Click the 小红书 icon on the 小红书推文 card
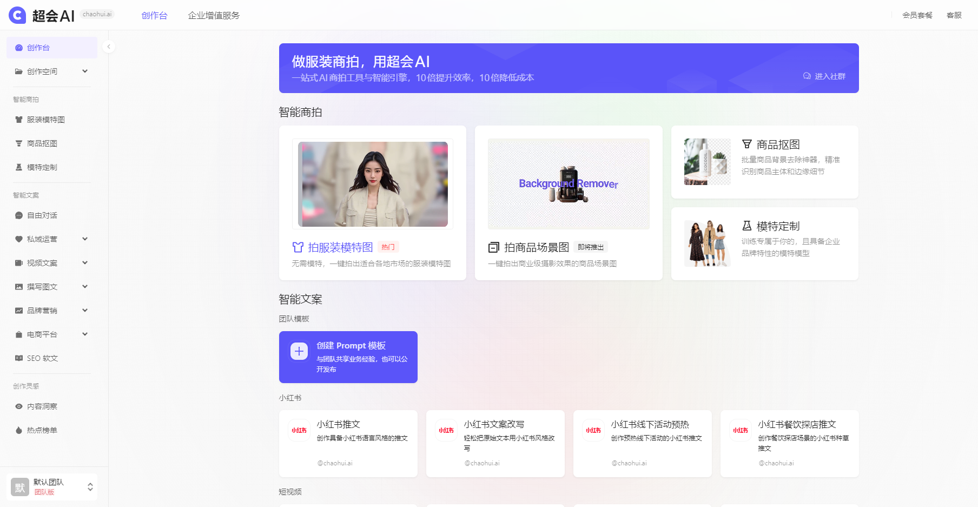The image size is (978, 507). [x=299, y=430]
